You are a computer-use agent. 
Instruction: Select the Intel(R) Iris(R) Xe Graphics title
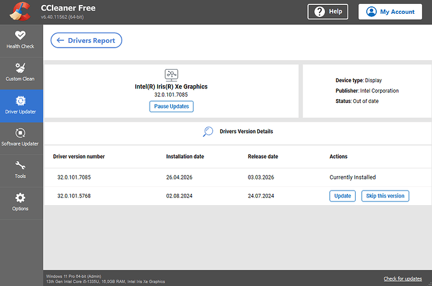click(171, 87)
